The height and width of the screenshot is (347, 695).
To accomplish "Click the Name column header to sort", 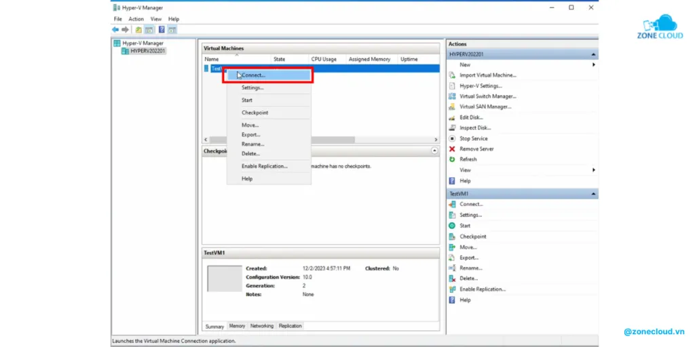I will click(x=237, y=60).
